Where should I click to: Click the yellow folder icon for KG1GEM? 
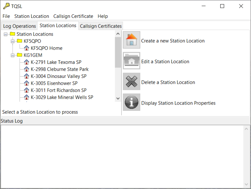[x=20, y=55]
